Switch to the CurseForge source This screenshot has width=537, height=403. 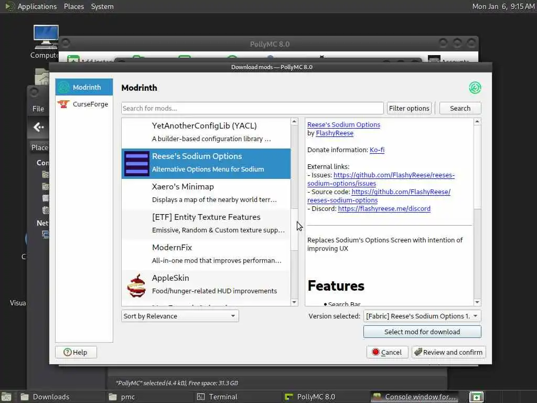pos(84,104)
